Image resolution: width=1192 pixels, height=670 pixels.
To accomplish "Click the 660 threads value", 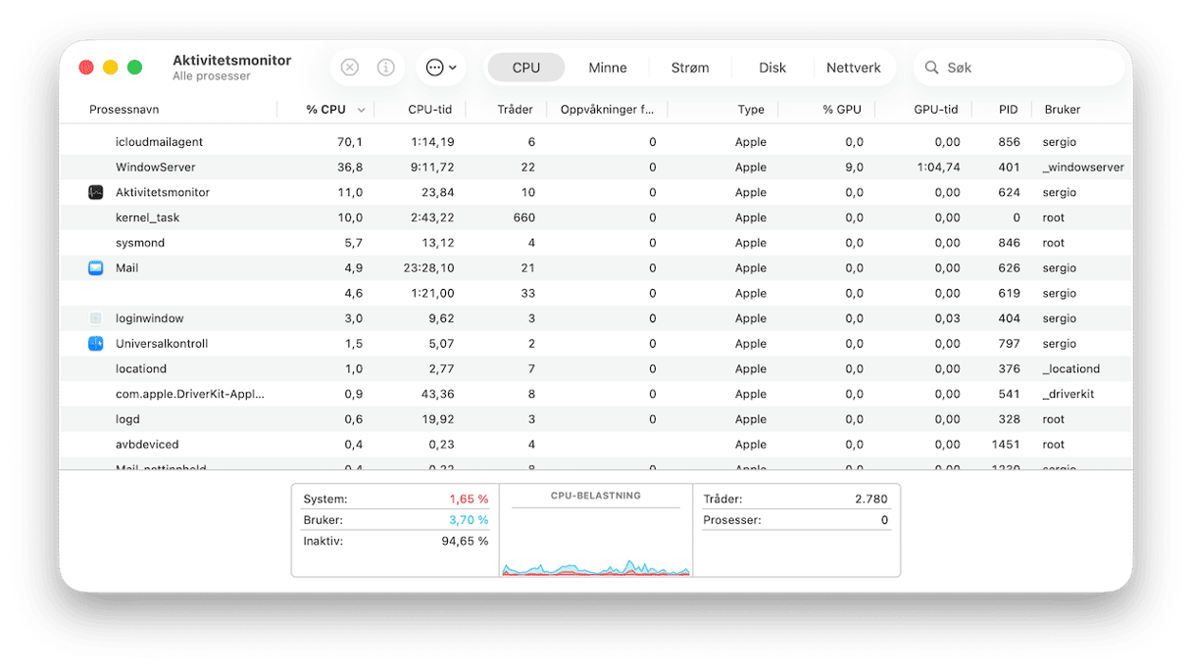I will 523,217.
